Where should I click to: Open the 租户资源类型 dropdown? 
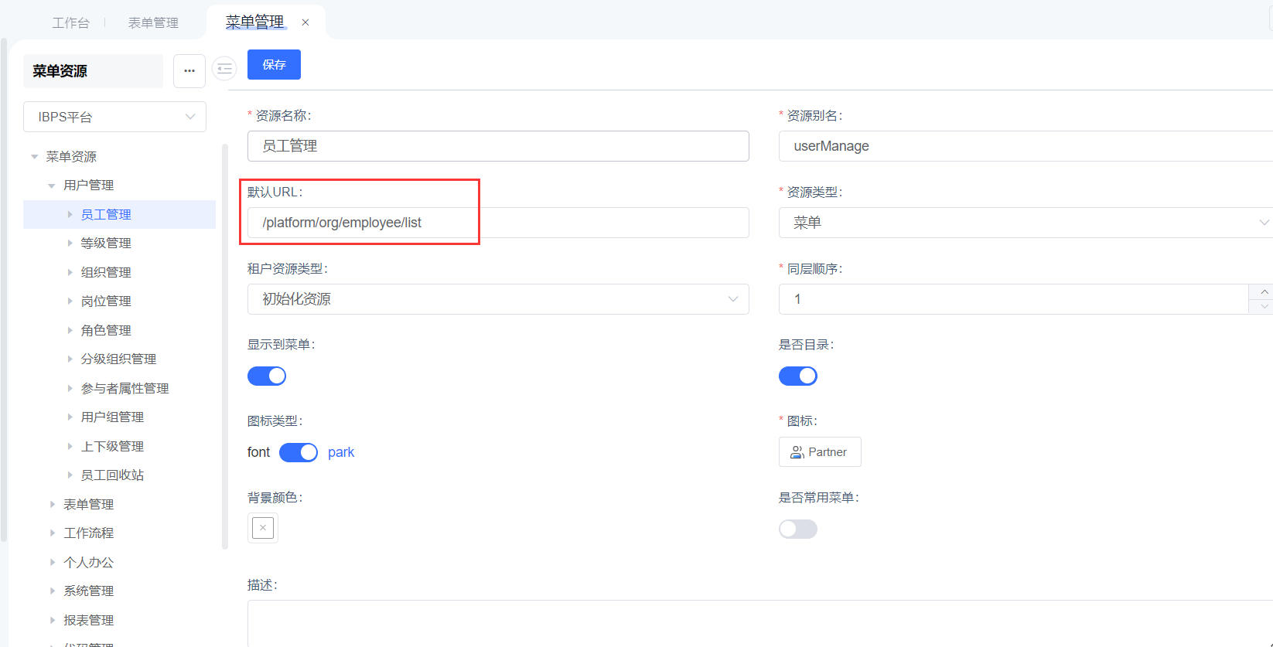pyautogui.click(x=497, y=299)
